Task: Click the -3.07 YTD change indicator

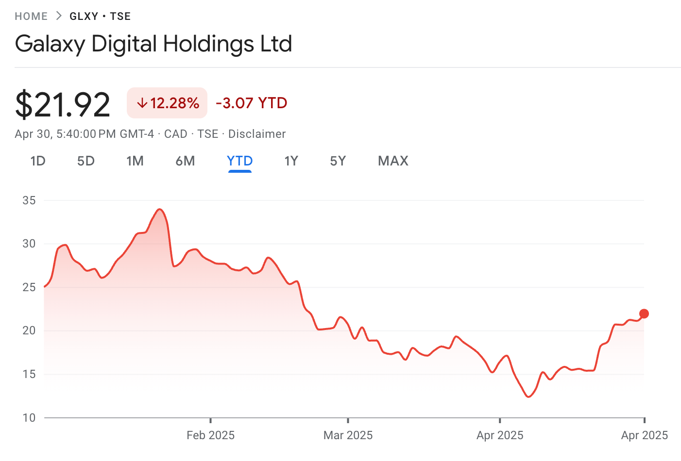Action: click(x=251, y=103)
